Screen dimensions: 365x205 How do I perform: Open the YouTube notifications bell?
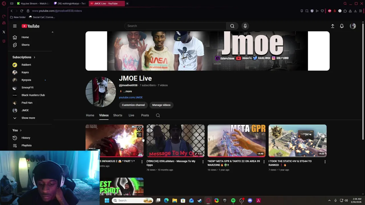(x=342, y=26)
